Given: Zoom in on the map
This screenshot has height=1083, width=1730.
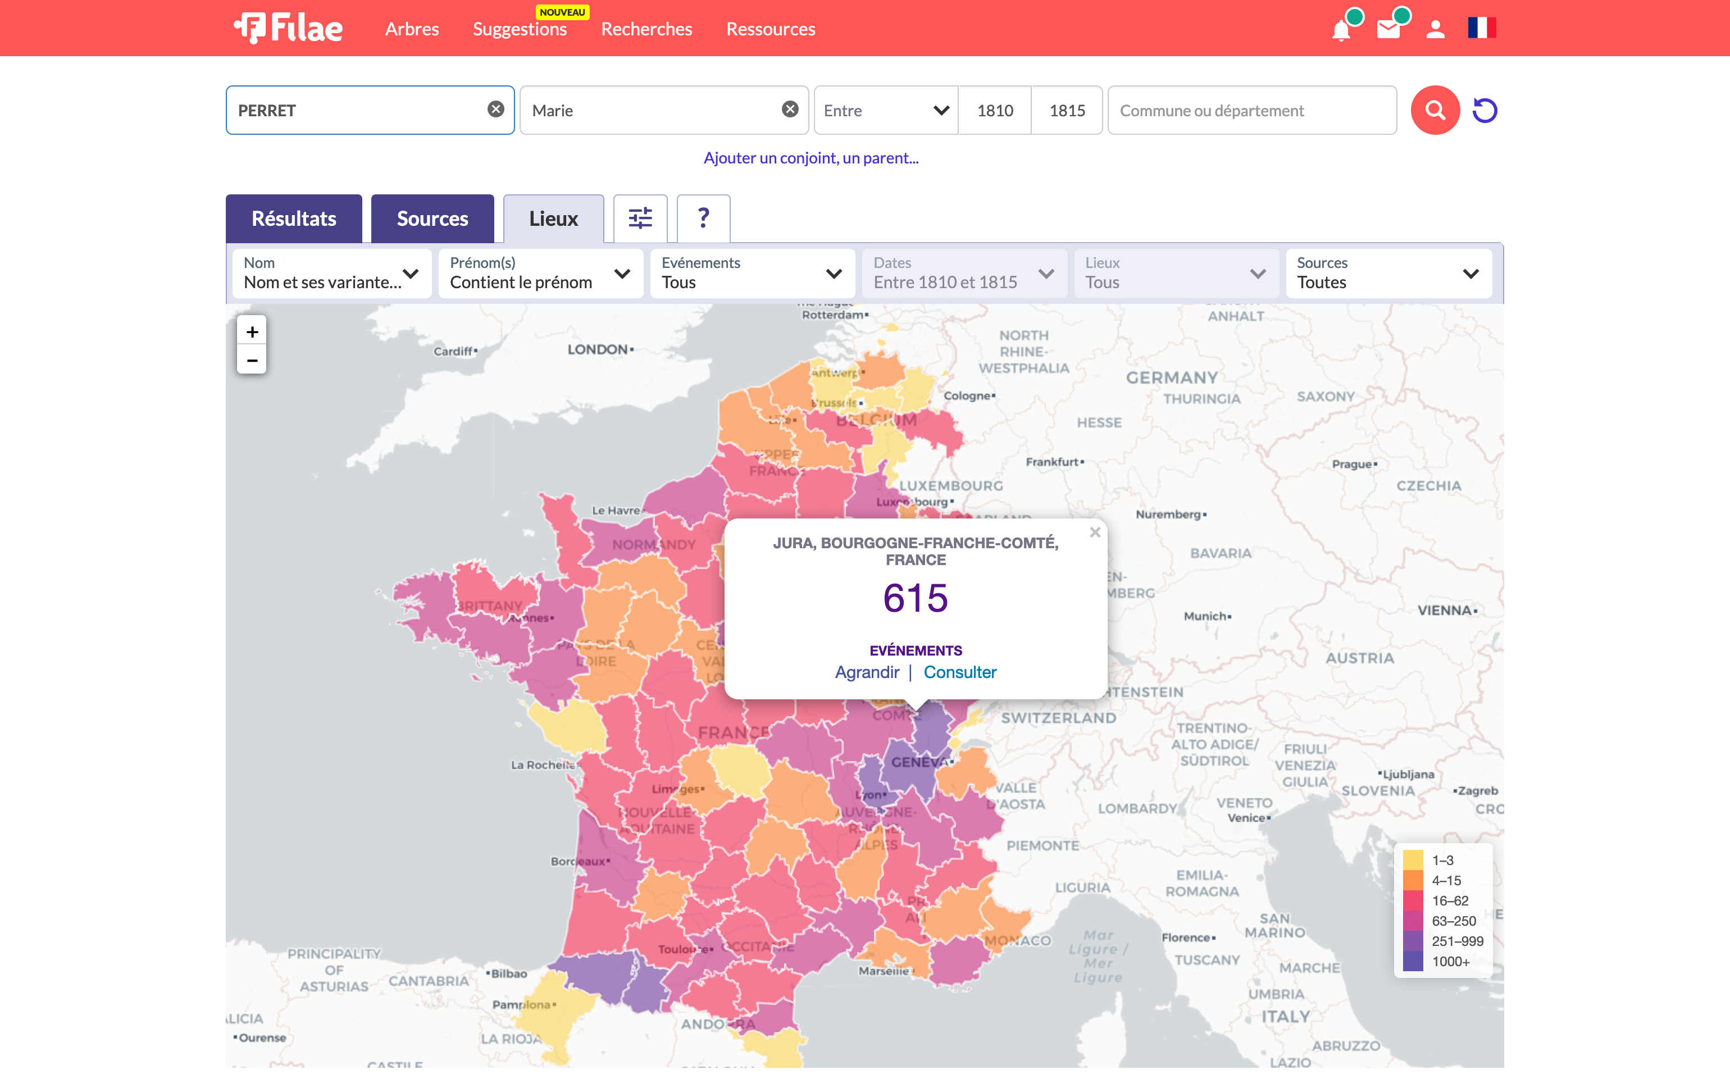Looking at the screenshot, I should [x=252, y=331].
